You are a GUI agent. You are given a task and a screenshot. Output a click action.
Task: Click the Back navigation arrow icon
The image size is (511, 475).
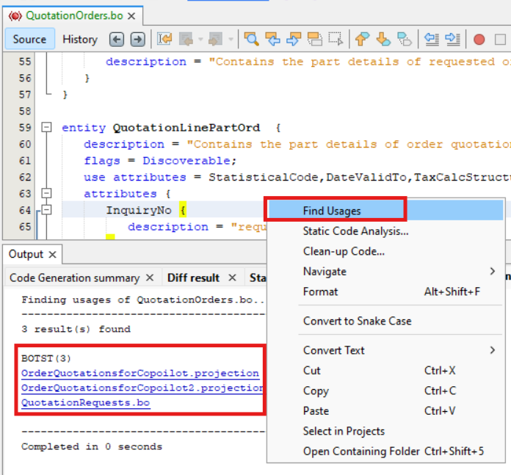point(117,40)
